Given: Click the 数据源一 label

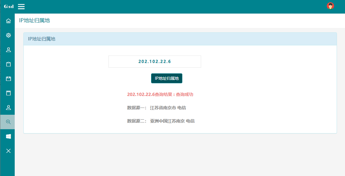Looking at the screenshot, I should pyautogui.click(x=137, y=108).
